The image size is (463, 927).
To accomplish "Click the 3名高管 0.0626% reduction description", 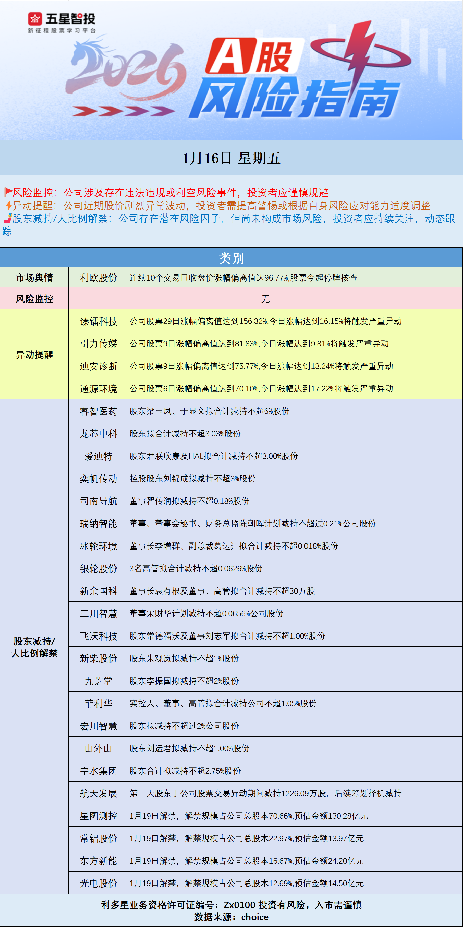I will click(x=196, y=569).
